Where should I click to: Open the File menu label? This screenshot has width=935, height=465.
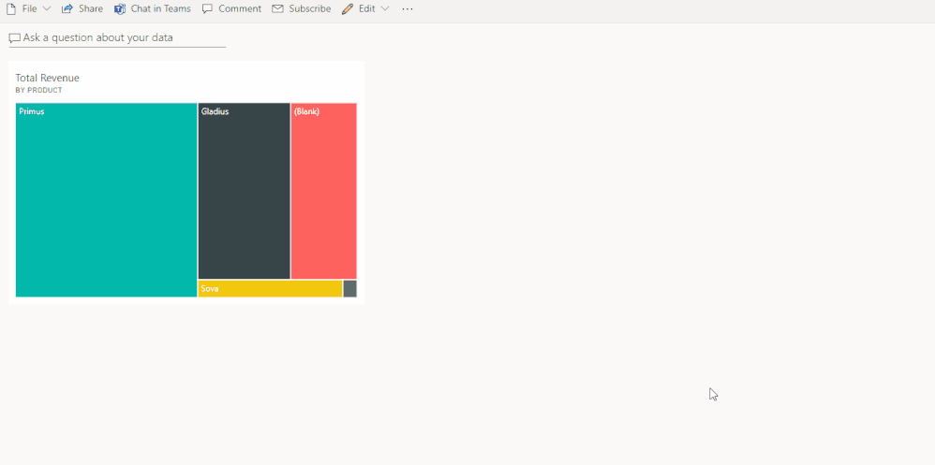click(x=29, y=8)
